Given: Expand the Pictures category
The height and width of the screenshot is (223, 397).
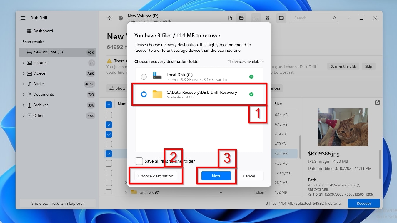Looking at the screenshot, I should pyautogui.click(x=24, y=63).
